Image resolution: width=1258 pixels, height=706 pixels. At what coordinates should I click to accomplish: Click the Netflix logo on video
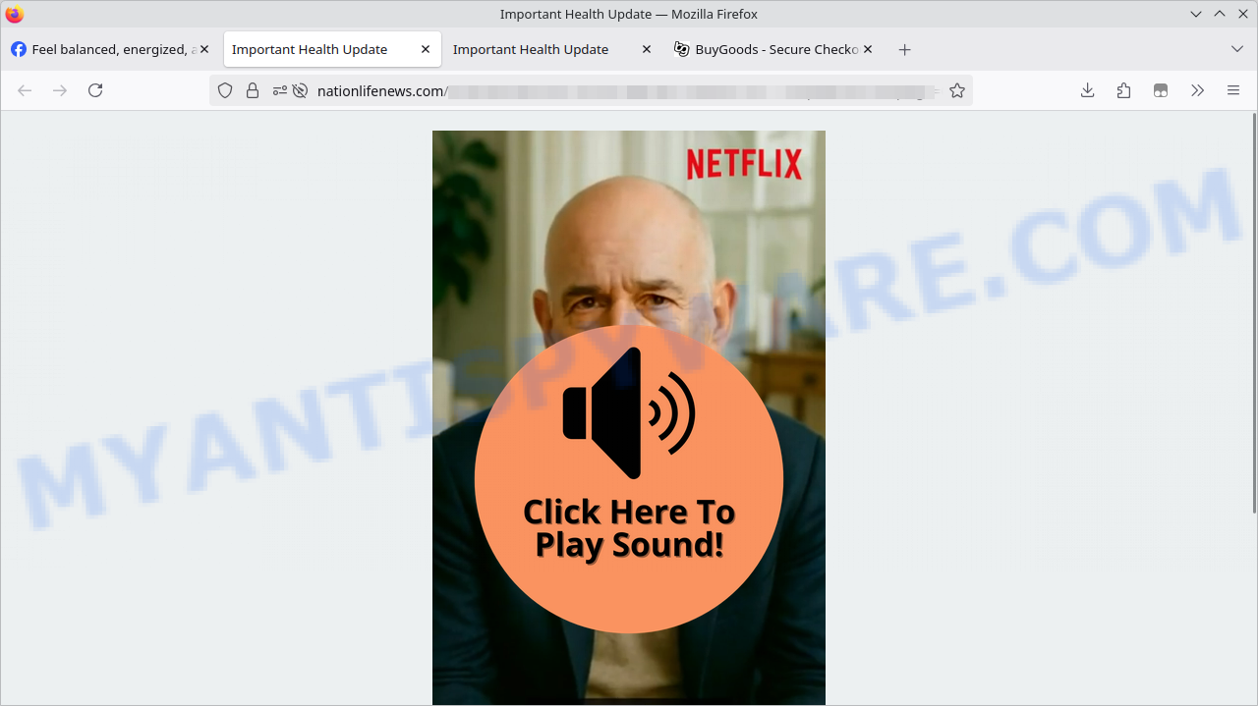744,164
